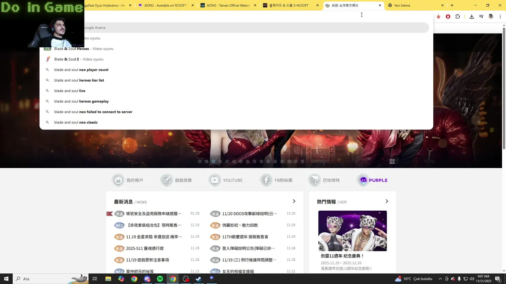Open the 劍靈11週年 紀念慶典 thumbnail

coord(353,231)
